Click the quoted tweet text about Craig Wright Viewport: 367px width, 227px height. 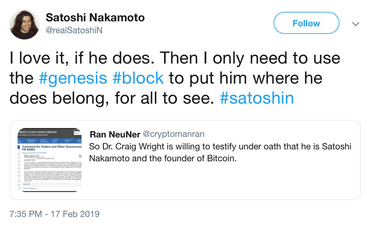pos(220,152)
